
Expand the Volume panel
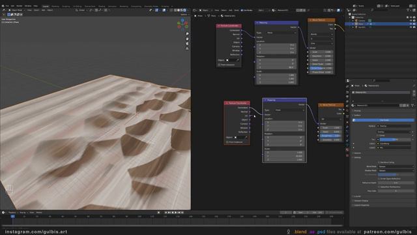point(357,153)
